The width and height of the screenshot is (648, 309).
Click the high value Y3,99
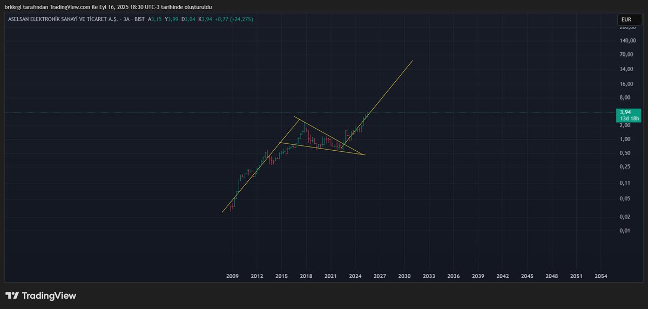coord(172,19)
